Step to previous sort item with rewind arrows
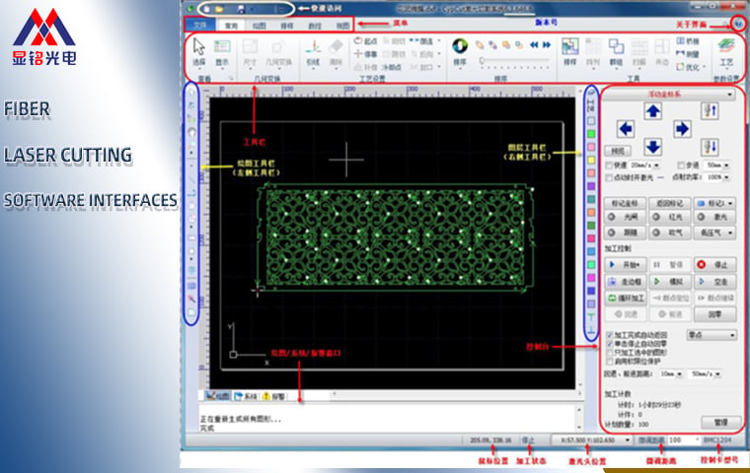The image size is (750, 473). pos(534,45)
